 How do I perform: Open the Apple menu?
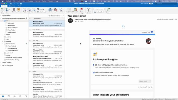coord(3,1)
